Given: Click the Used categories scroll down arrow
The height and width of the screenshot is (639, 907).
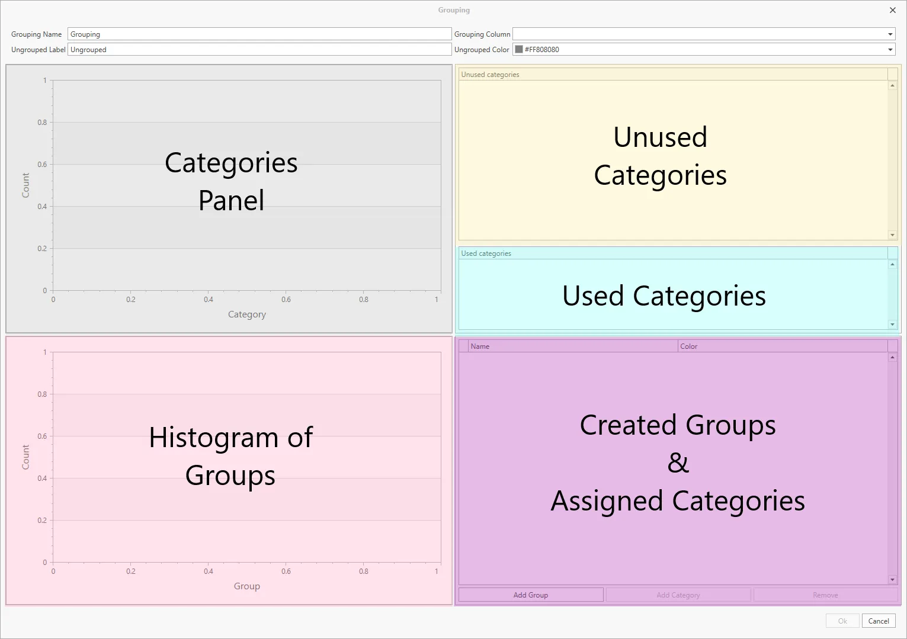Looking at the screenshot, I should click(x=893, y=325).
